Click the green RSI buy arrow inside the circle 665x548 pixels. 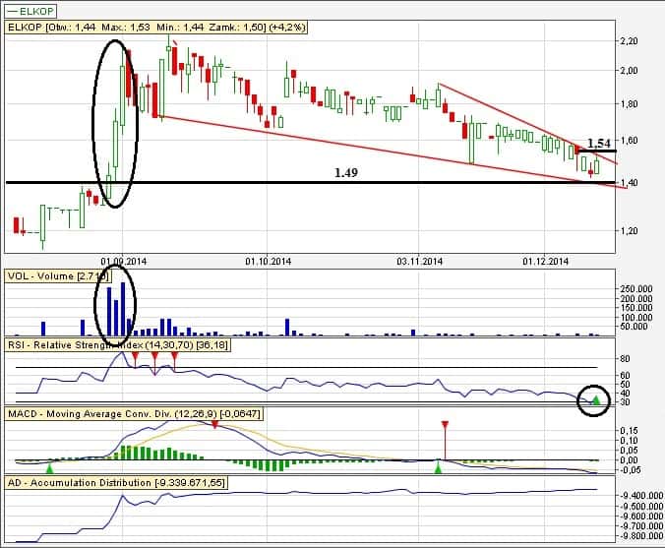click(x=595, y=398)
